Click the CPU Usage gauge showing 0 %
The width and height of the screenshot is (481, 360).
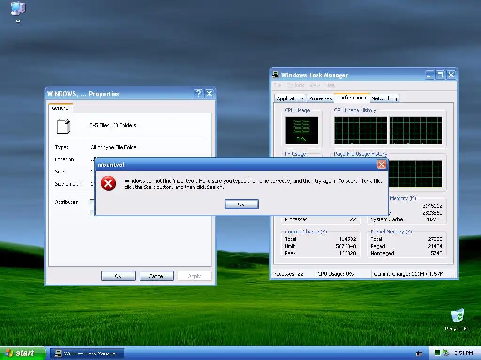pyautogui.click(x=301, y=130)
